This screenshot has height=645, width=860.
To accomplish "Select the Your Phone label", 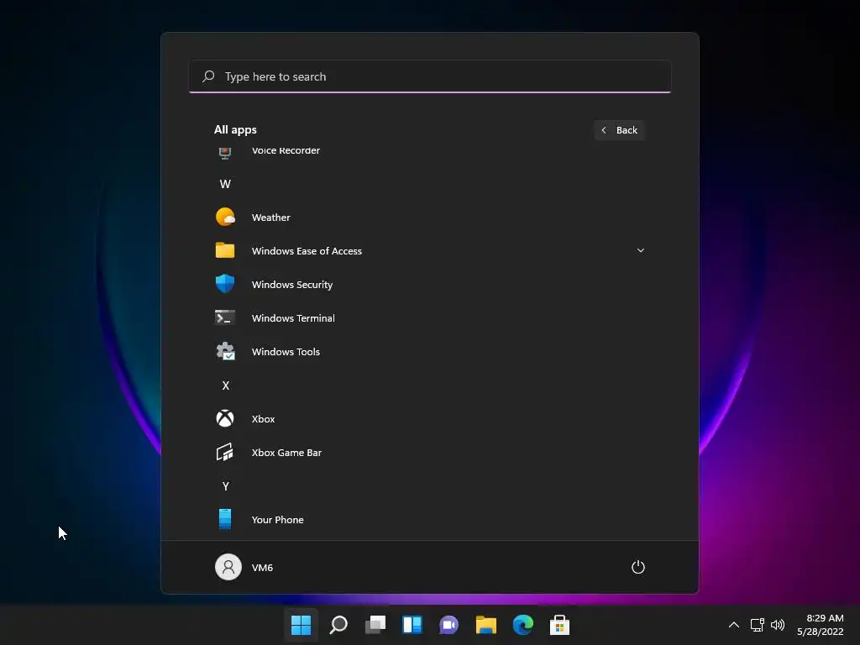I will click(x=277, y=519).
